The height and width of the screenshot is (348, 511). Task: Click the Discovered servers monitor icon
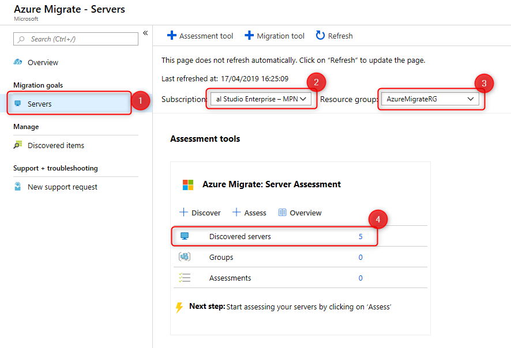click(x=185, y=236)
